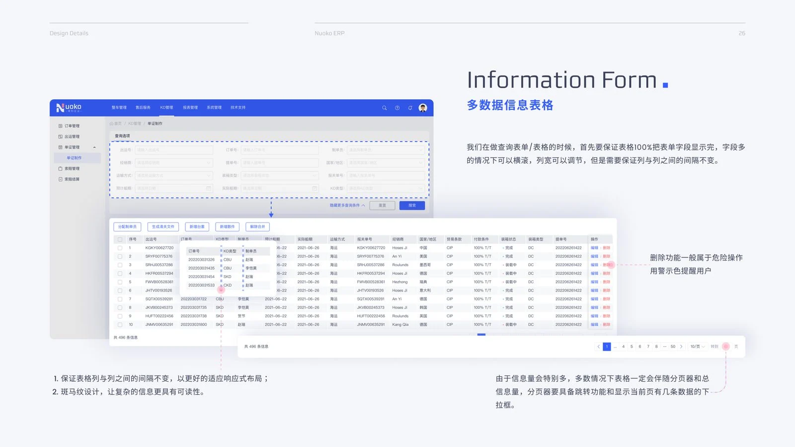
Task: Click the 提单号 input field
Action: point(280,163)
